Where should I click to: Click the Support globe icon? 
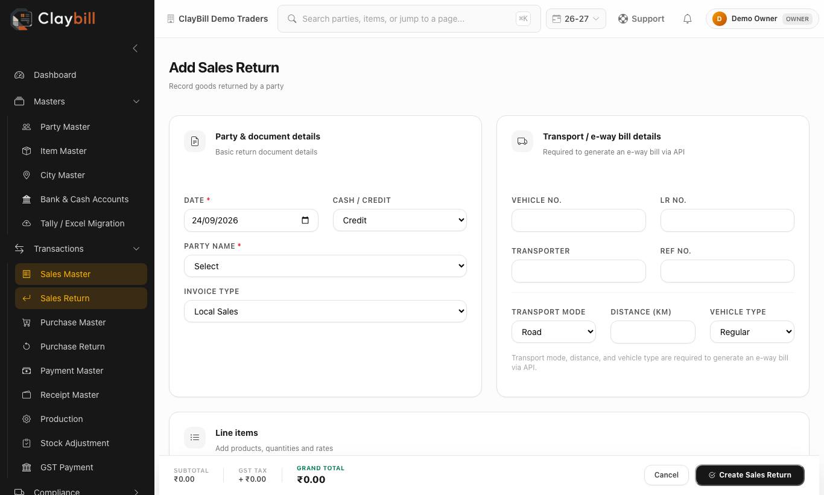tap(623, 19)
